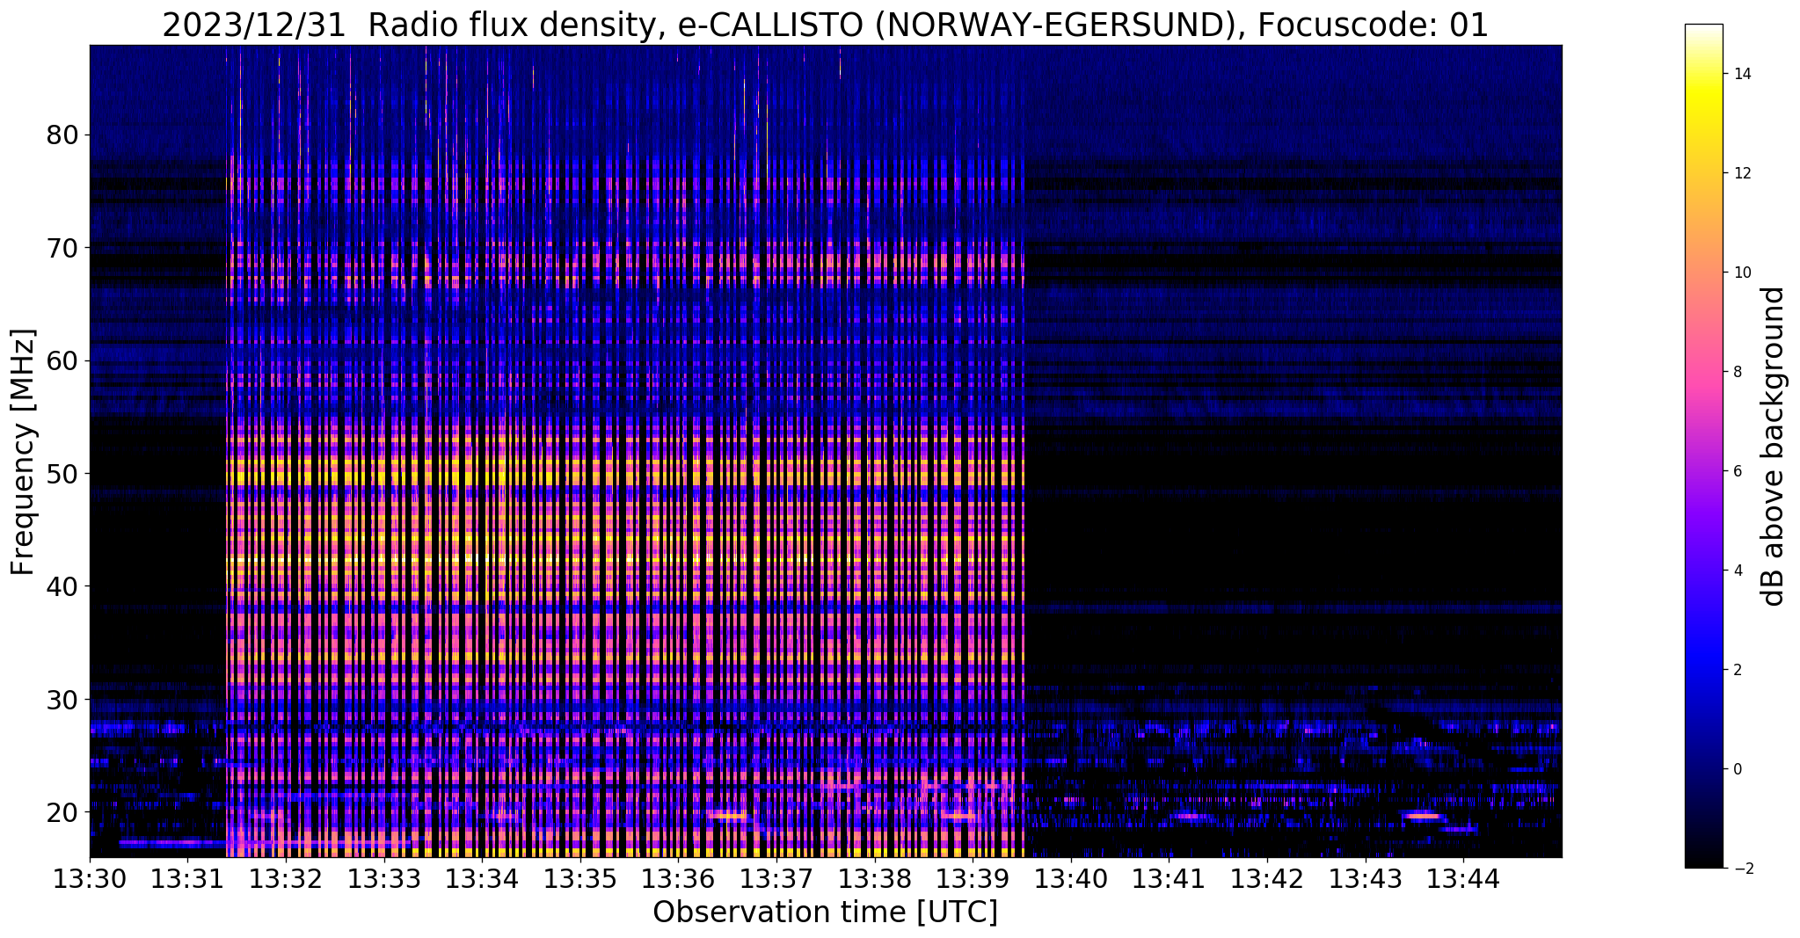
Task: Click the 60 MHz frequency tick label
Action: tap(62, 360)
